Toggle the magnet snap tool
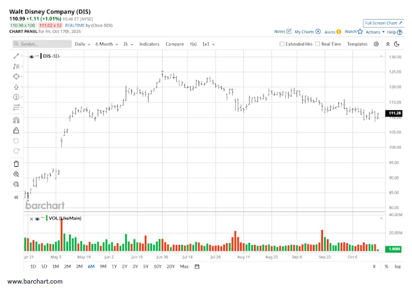The image size is (412, 289). [16, 120]
